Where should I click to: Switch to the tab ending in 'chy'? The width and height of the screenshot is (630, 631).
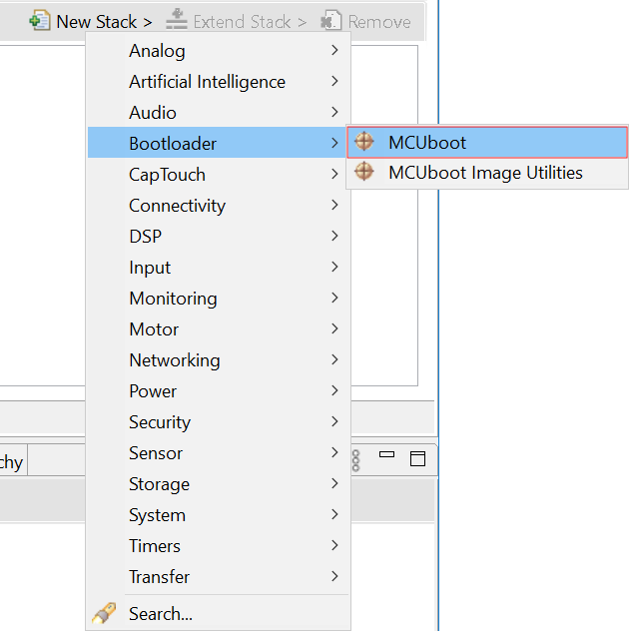point(13,460)
